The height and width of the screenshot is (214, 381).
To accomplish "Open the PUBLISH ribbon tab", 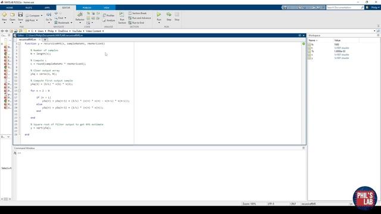I will pyautogui.click(x=87, y=8).
